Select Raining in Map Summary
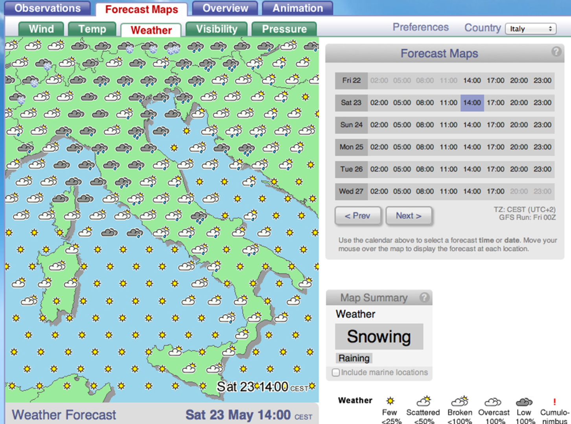This screenshot has height=424, width=571. pos(354,358)
